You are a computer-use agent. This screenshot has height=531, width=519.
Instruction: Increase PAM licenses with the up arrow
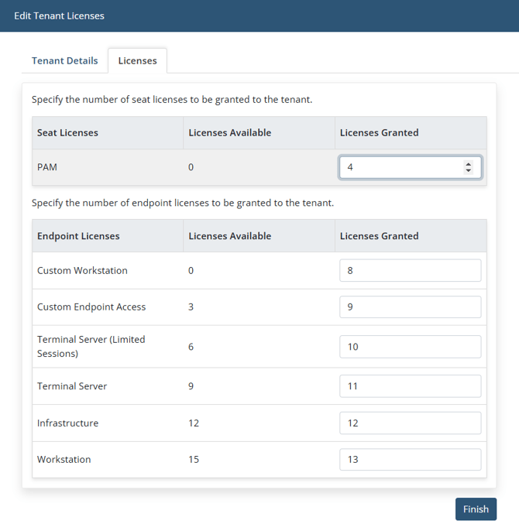[x=468, y=164]
